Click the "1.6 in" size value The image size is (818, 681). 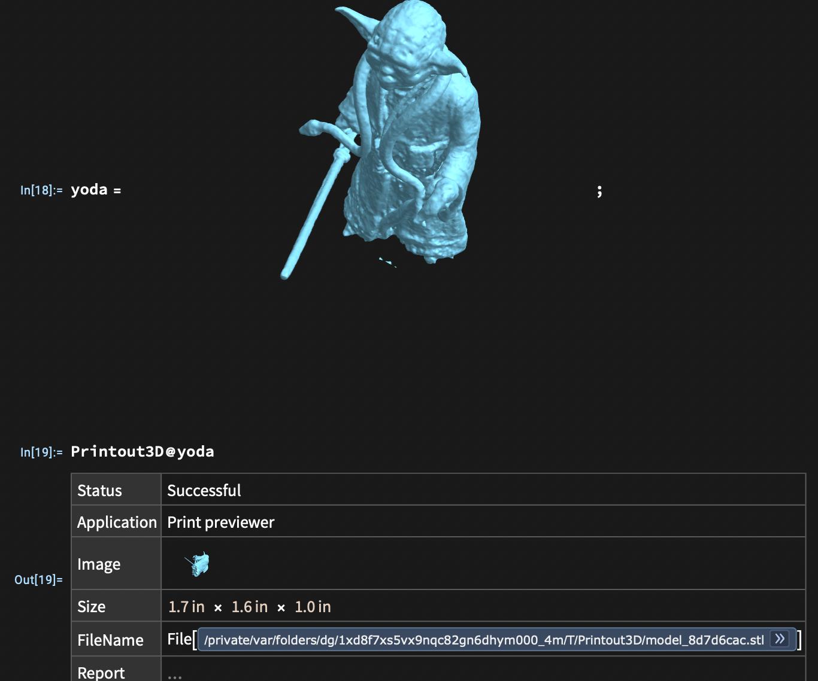pos(250,606)
